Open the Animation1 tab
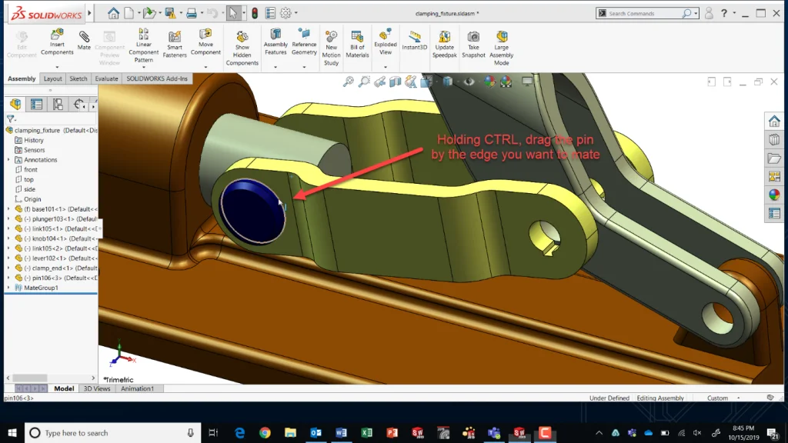 [138, 388]
